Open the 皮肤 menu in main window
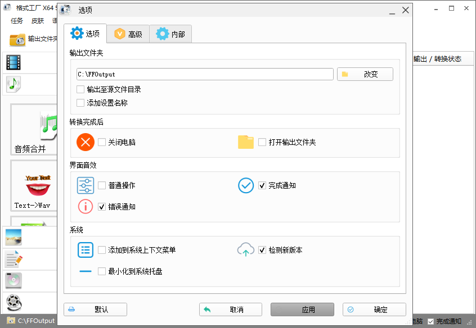Viewport: 476px width, 328px height. (38, 21)
